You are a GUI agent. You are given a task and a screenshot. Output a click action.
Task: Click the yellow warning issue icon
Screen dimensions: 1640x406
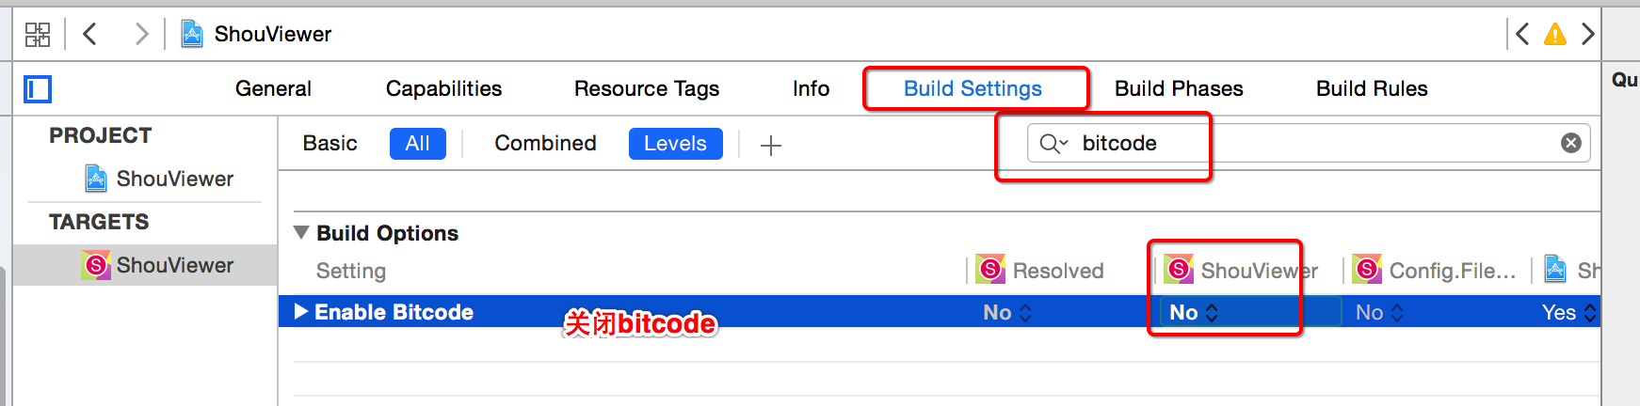pos(1555,35)
